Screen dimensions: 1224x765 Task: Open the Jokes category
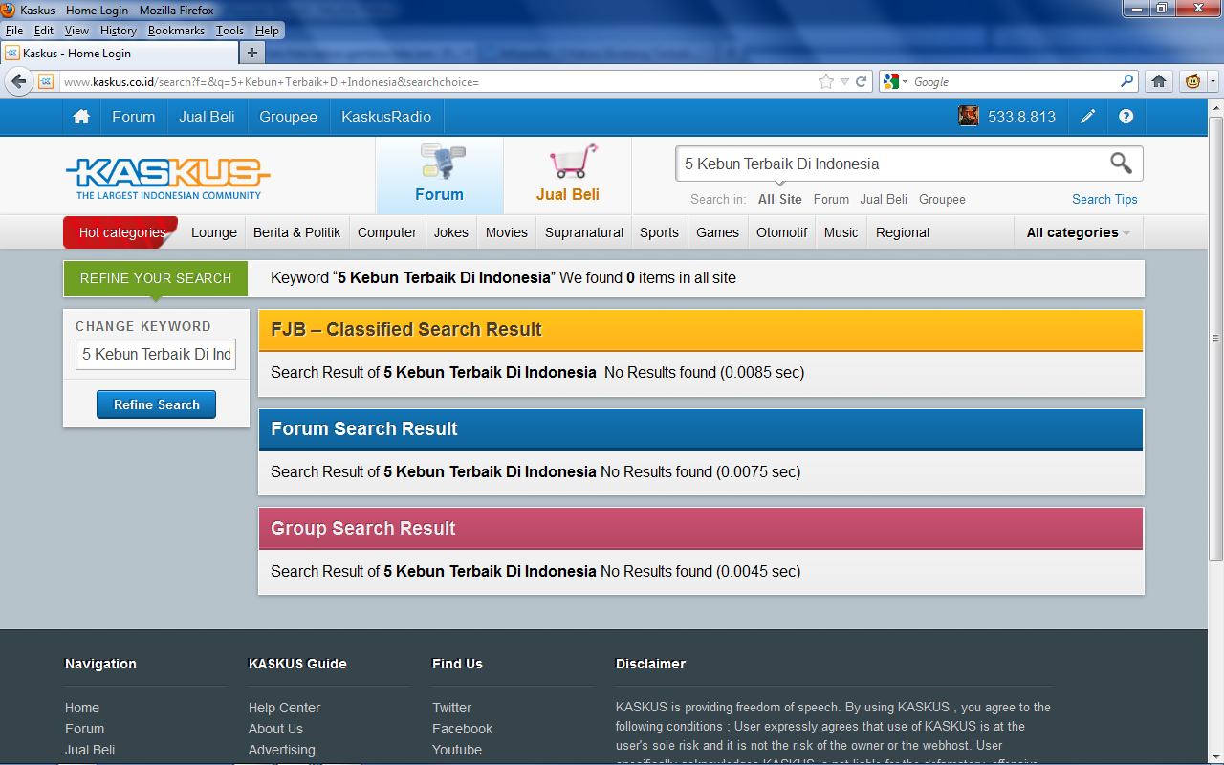(x=451, y=232)
